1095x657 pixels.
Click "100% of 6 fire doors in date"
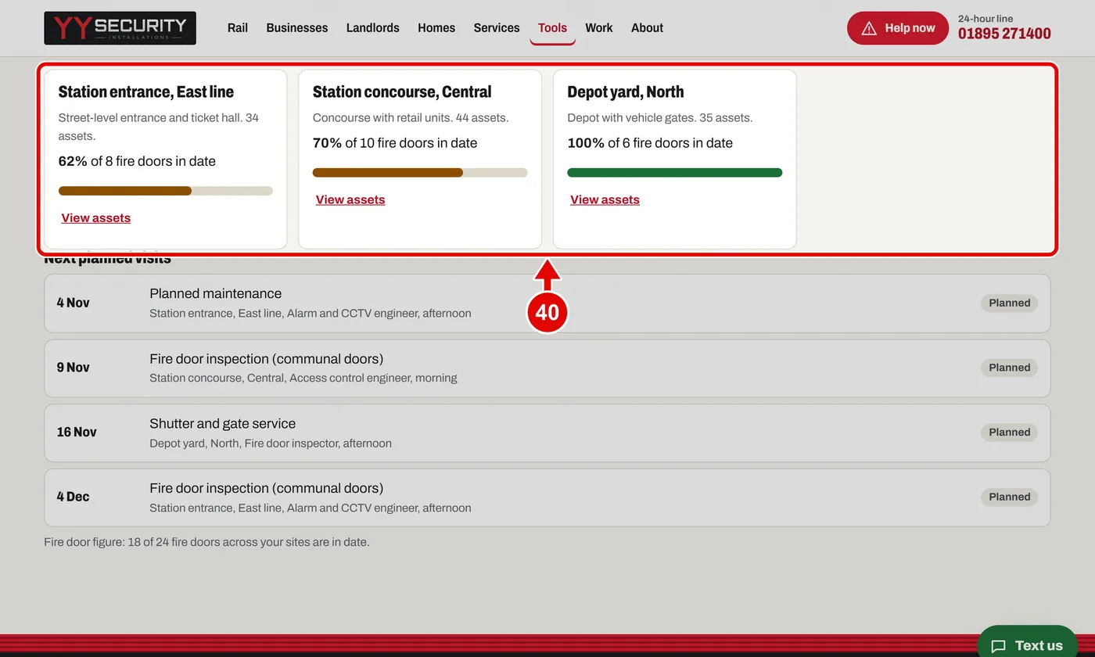coord(650,143)
